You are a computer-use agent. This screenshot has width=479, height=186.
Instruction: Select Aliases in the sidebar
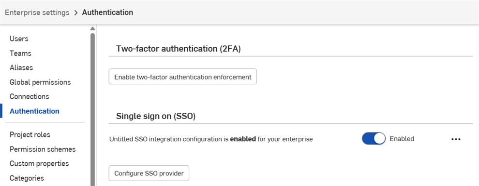[21, 67]
